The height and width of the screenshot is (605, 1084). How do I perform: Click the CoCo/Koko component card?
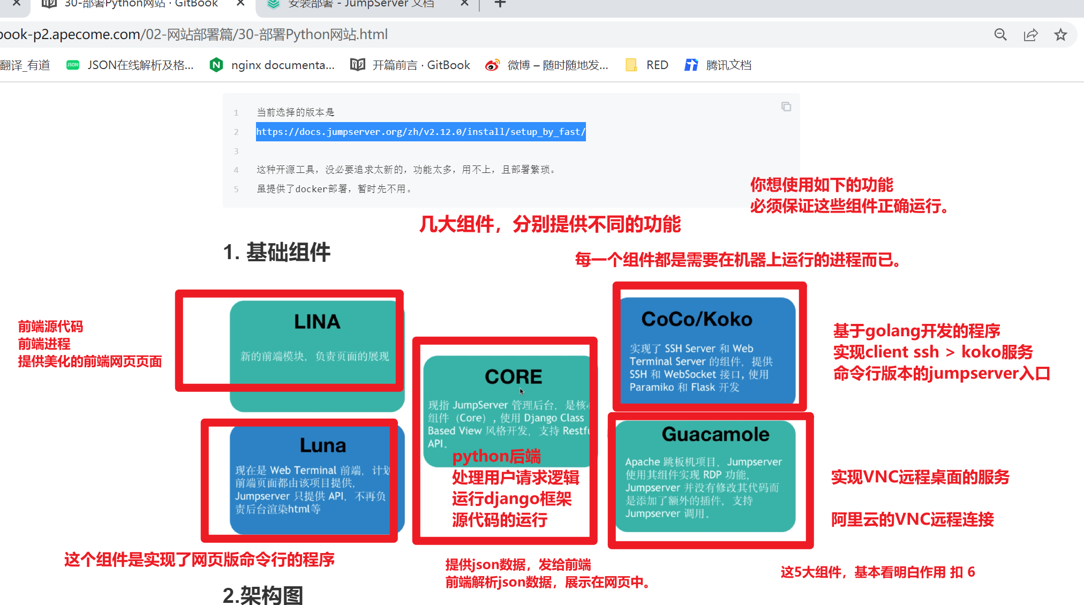pos(707,351)
